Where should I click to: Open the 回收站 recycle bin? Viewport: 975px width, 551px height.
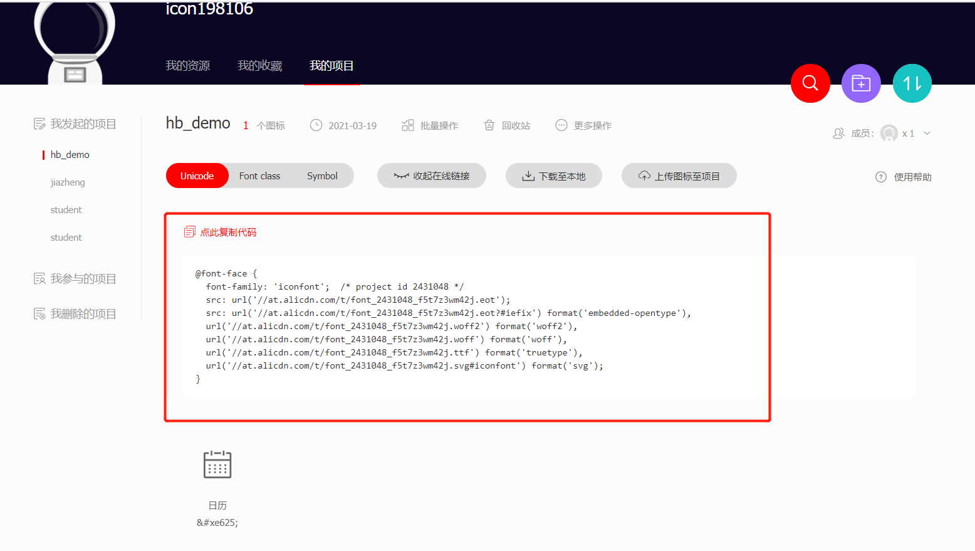tap(489, 125)
